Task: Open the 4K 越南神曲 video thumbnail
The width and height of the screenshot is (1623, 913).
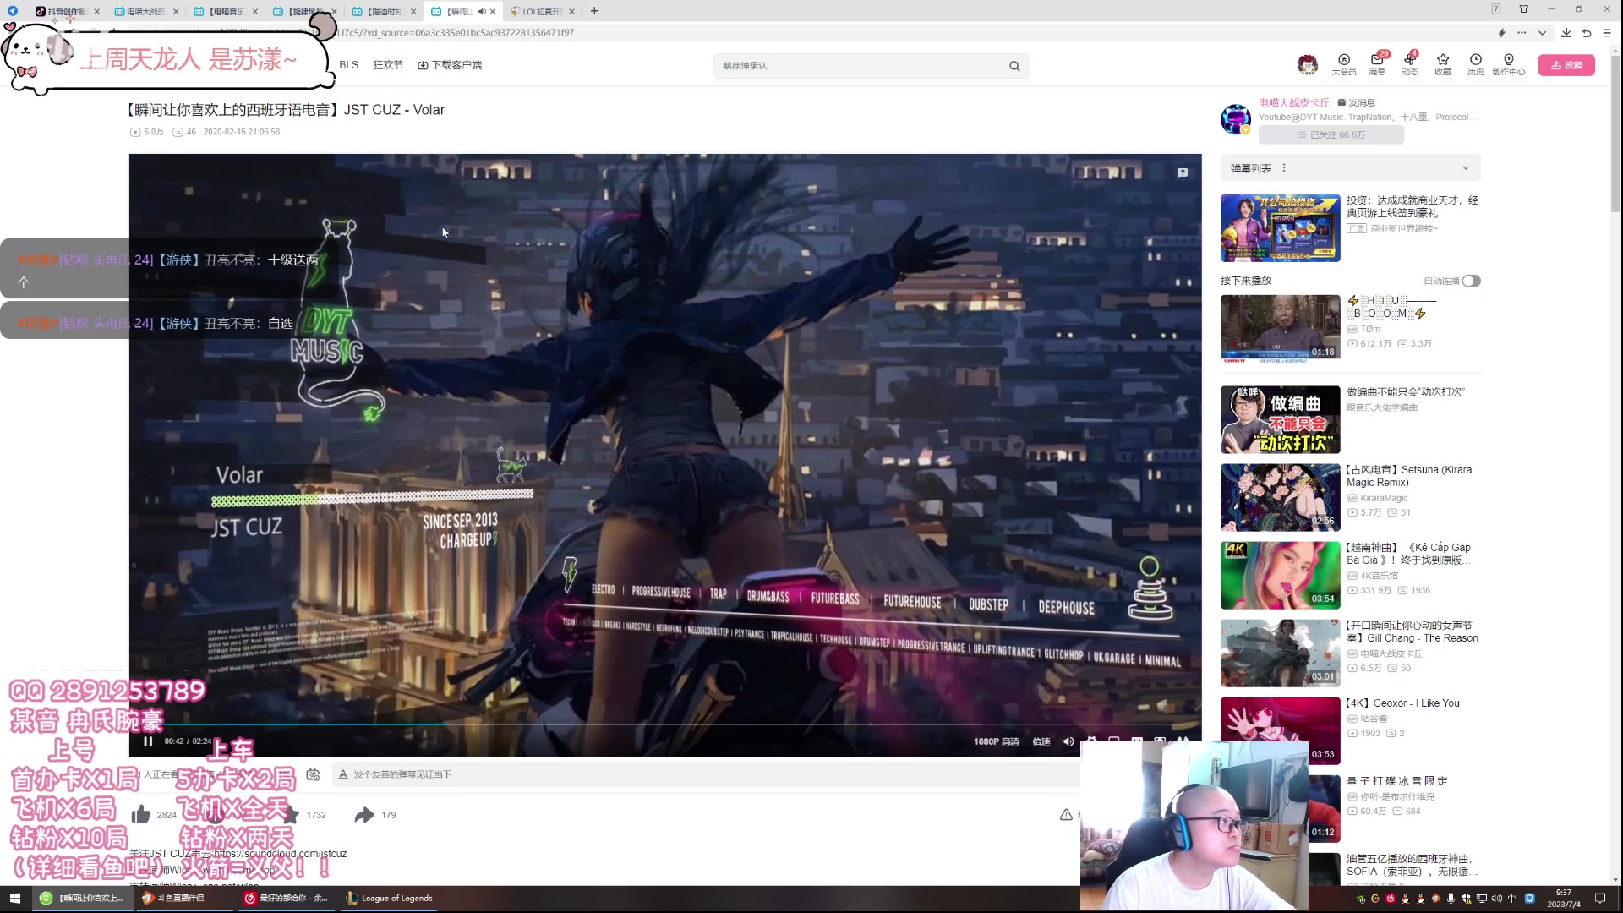Action: (1280, 576)
